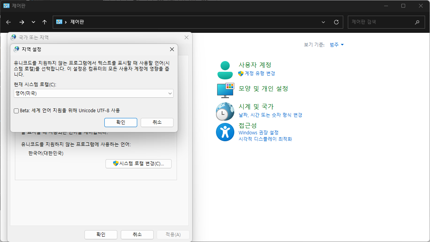
Task: Open Windows 권장 설정 link
Action: tap(258, 132)
